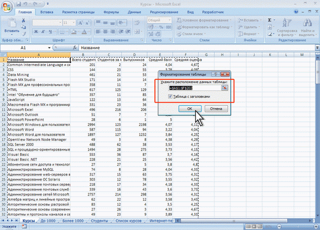Click the decrease indent icon
320x230 pixels.
(x=121, y=31)
